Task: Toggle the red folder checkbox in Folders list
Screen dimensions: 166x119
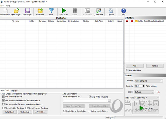Action: [x=127, y=21]
